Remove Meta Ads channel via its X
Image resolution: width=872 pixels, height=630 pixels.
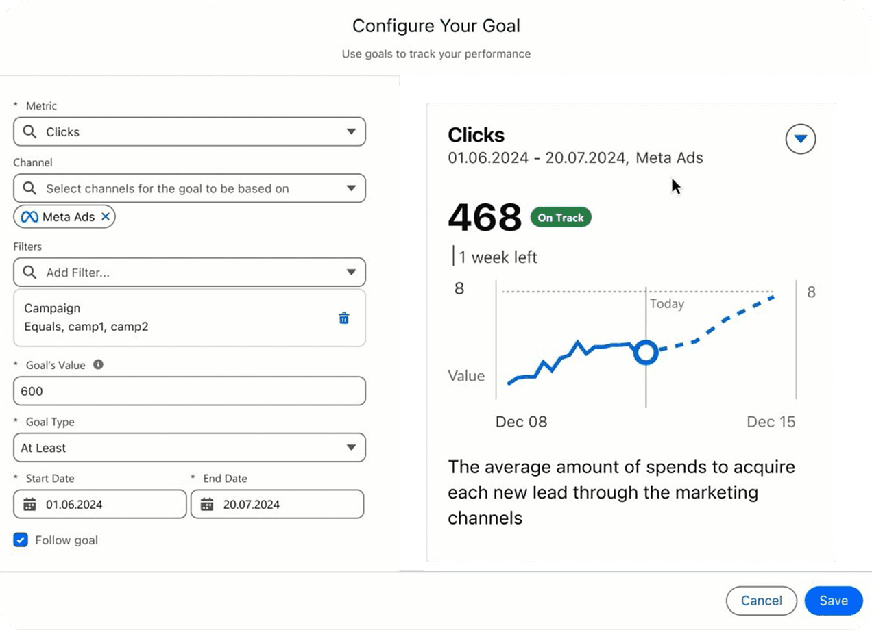point(106,216)
